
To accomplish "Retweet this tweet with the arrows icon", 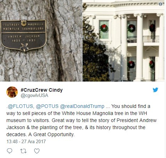I will coord(23,151).
